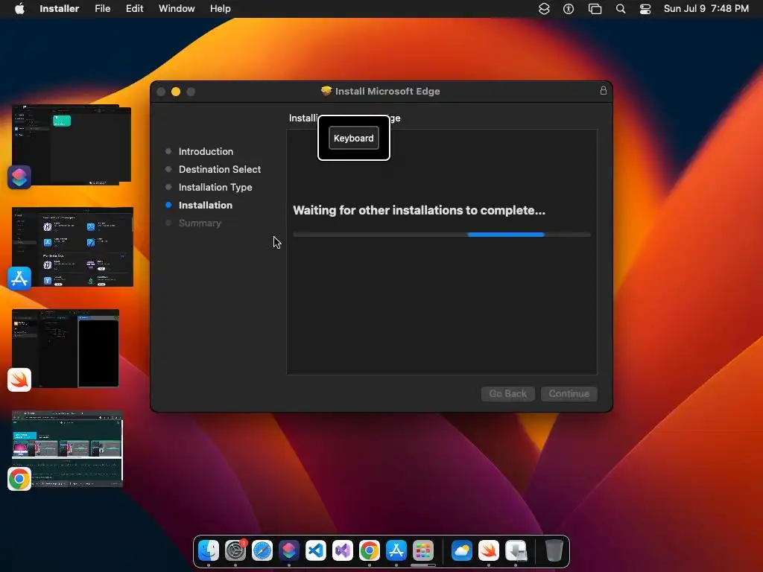Open Control Center from the menu bar
The width and height of the screenshot is (763, 572).
coord(645,8)
